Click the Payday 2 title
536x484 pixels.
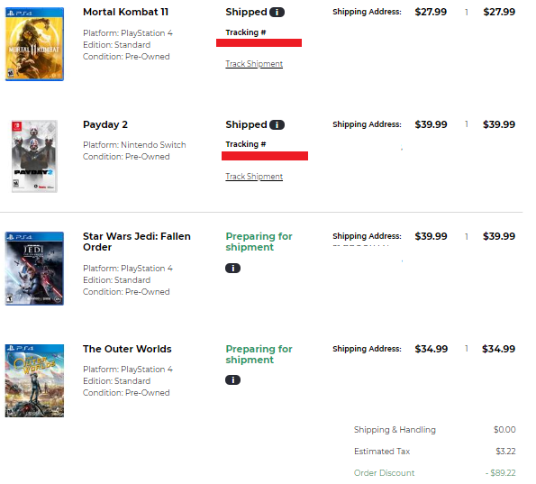pos(105,124)
